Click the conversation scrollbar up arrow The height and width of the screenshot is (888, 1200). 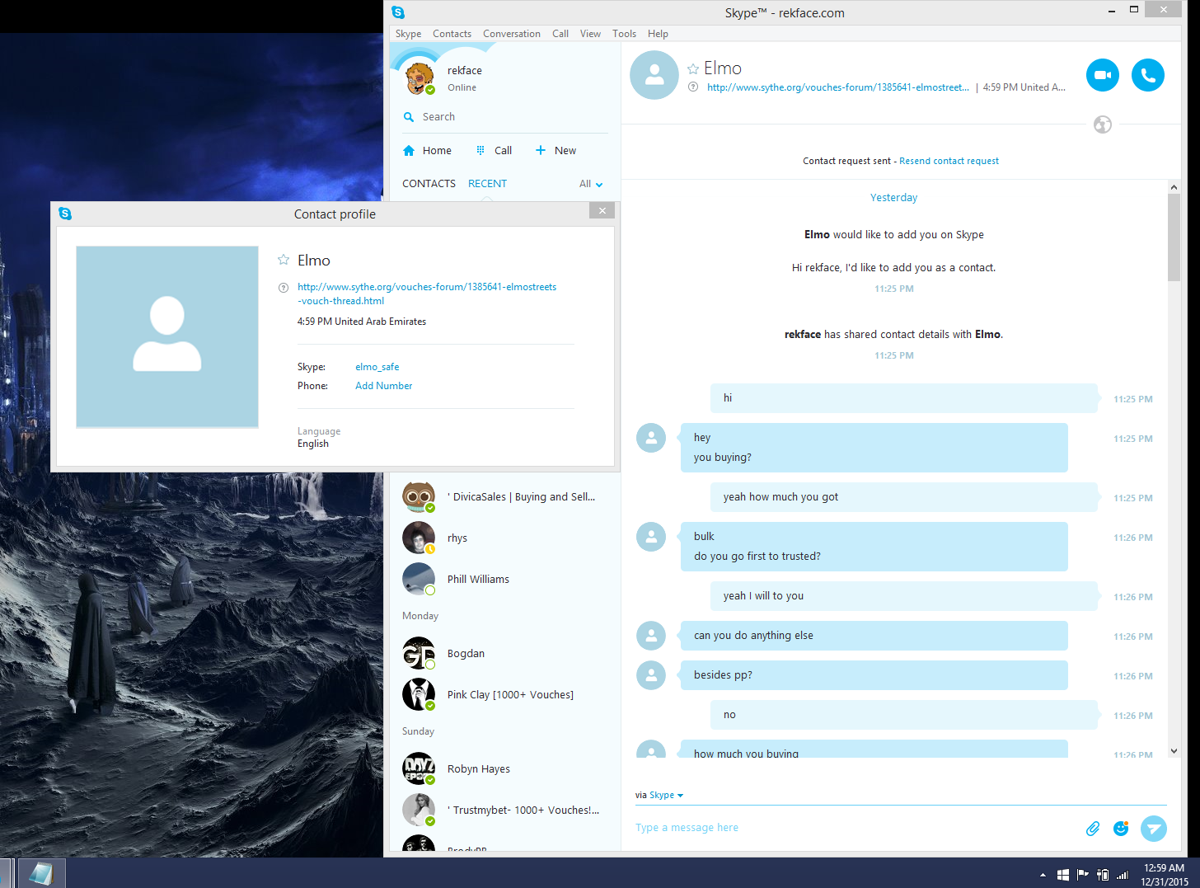[x=1174, y=187]
